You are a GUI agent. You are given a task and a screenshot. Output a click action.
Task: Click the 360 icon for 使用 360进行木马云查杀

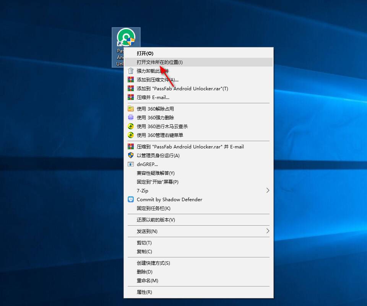pos(131,126)
